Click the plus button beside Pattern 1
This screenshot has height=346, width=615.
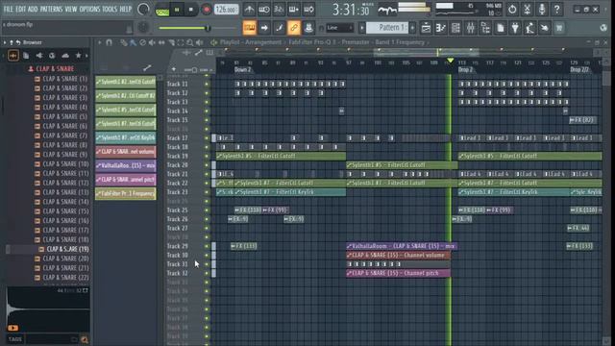[412, 28]
